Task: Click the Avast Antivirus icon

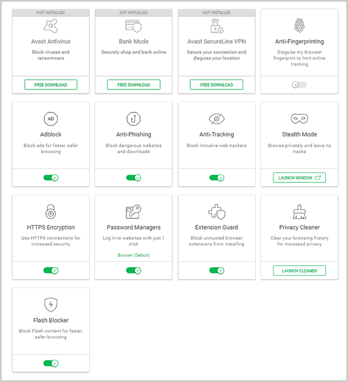Action: 50,26
